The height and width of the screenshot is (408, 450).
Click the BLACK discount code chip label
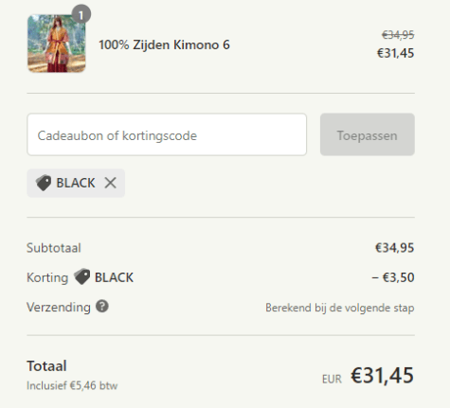pos(76,183)
